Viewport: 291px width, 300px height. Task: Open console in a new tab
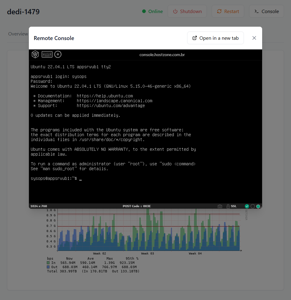click(215, 38)
